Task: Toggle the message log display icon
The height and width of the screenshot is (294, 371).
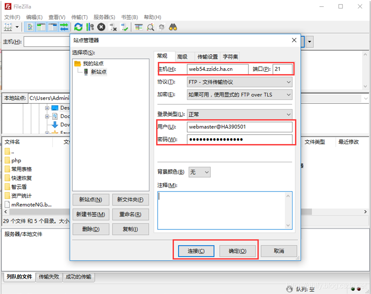Action: click(x=30, y=27)
